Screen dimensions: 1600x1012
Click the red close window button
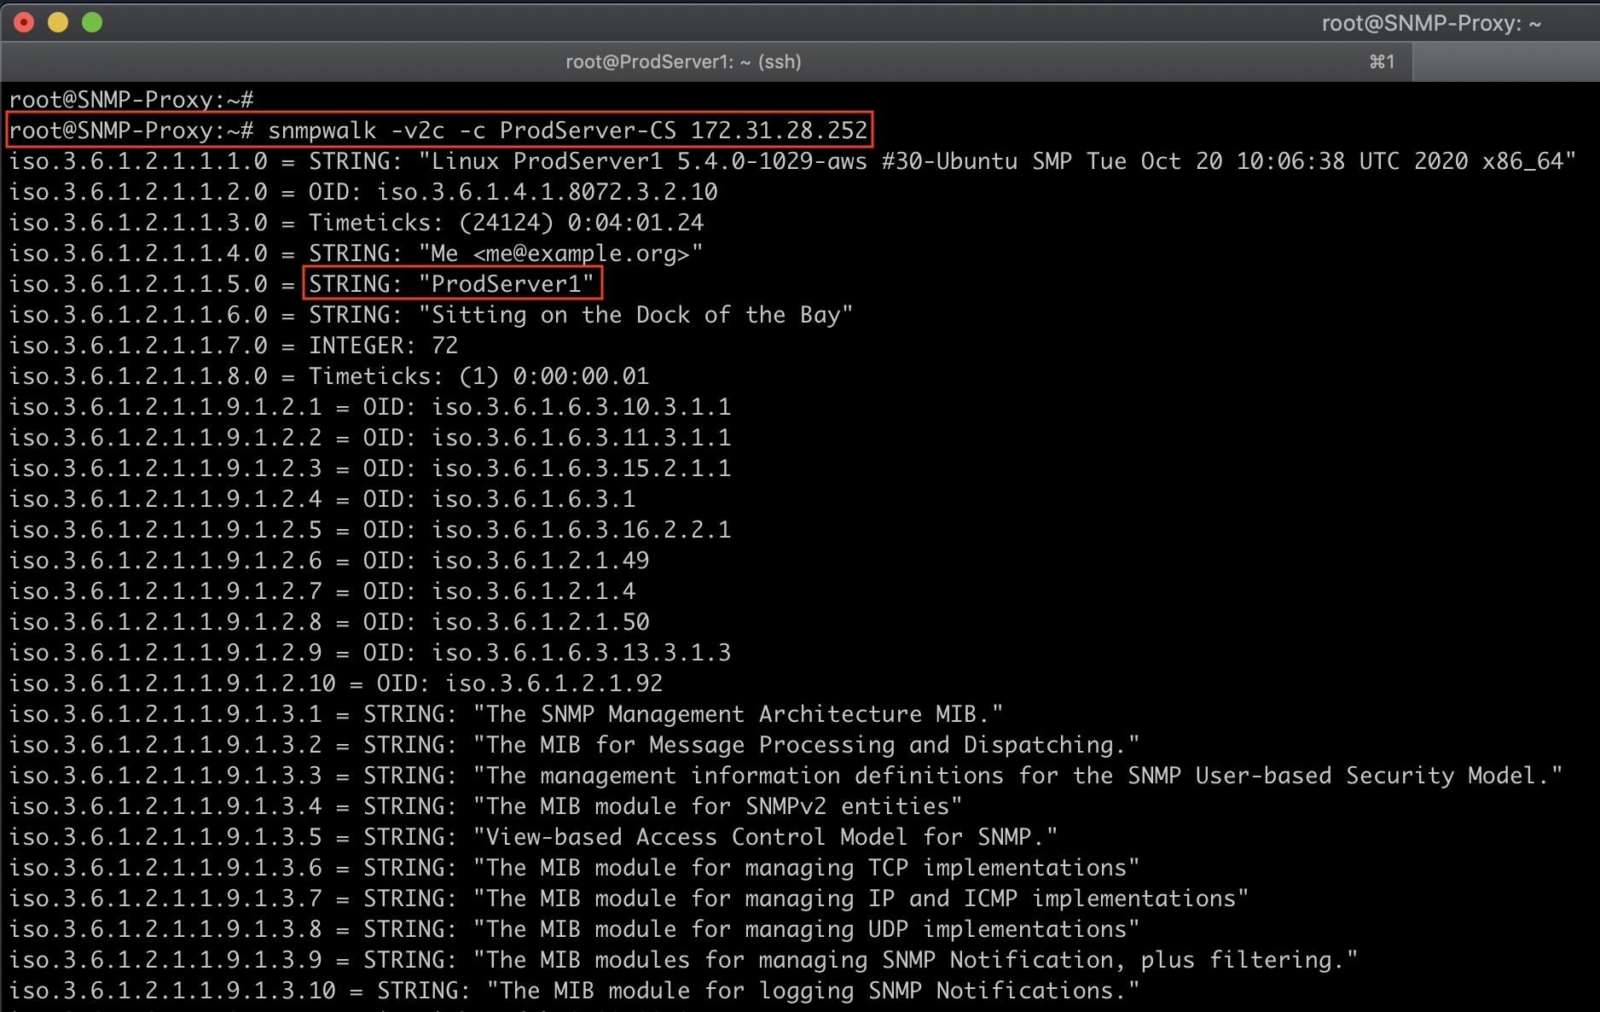tap(24, 22)
